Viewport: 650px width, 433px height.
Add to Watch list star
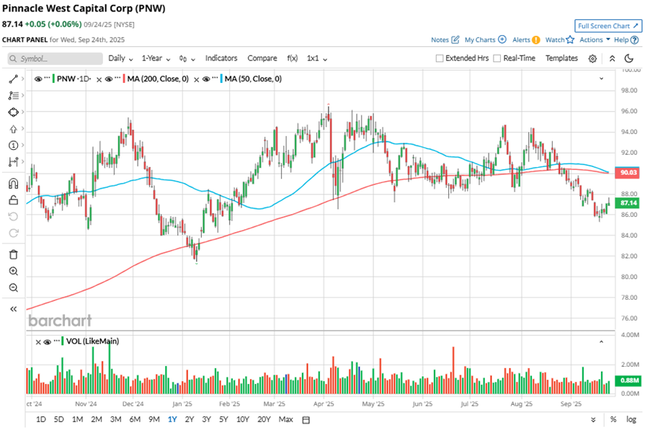pos(571,40)
